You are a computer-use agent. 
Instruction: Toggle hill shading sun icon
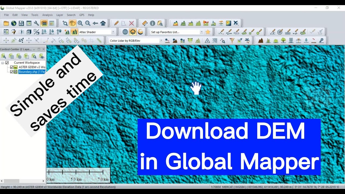point(133,32)
